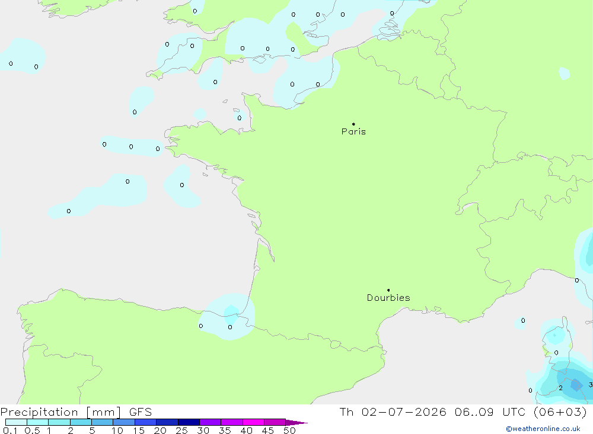Click the Paris city label
This screenshot has width=593, height=434.
click(353, 131)
